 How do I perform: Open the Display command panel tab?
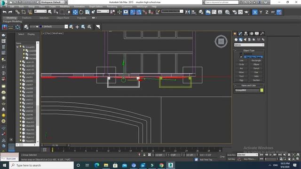[257, 33]
